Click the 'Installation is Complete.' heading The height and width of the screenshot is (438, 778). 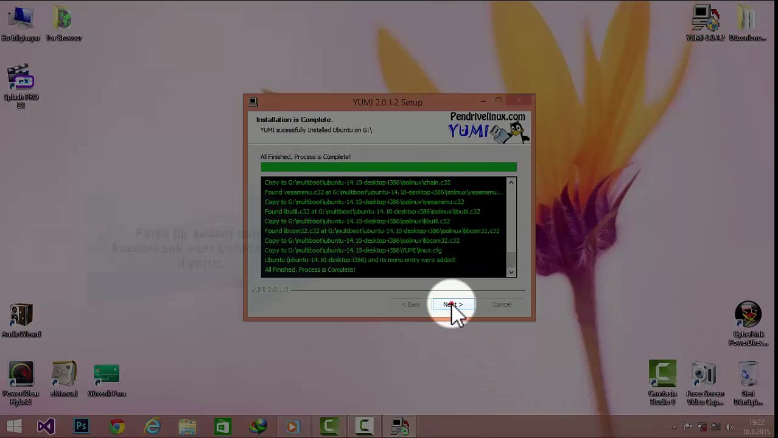294,120
